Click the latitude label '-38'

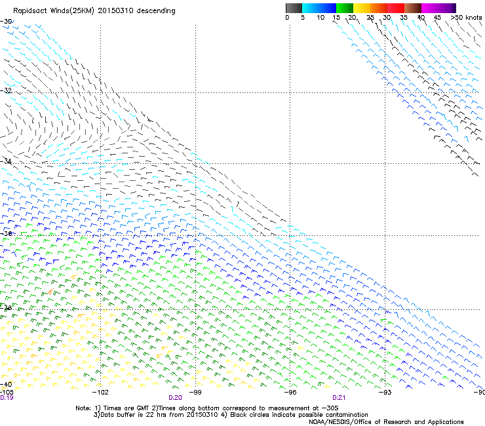[x=6, y=308]
